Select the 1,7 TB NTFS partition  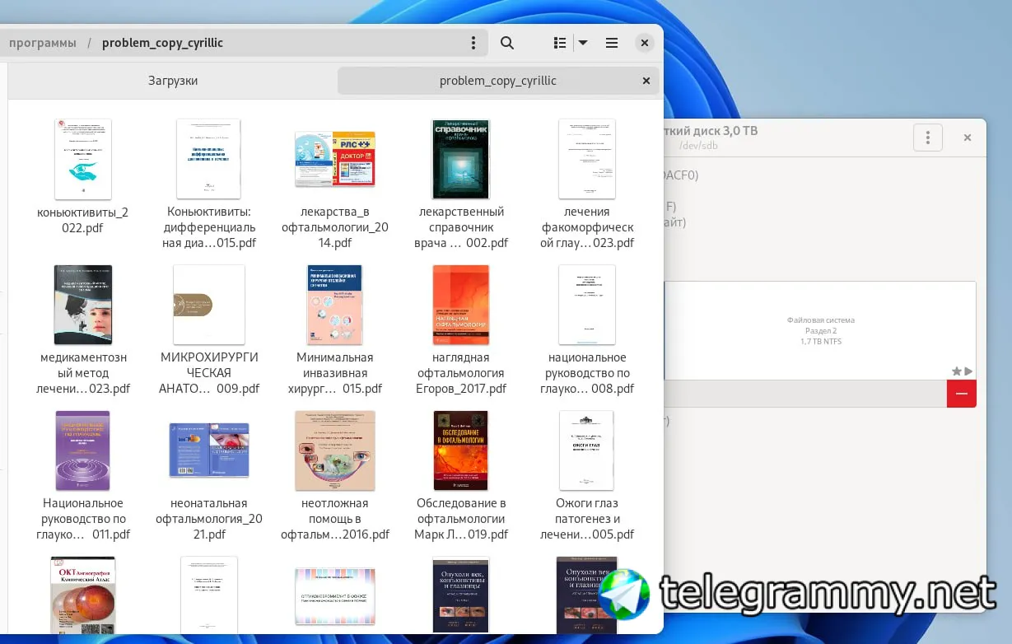pyautogui.click(x=820, y=330)
